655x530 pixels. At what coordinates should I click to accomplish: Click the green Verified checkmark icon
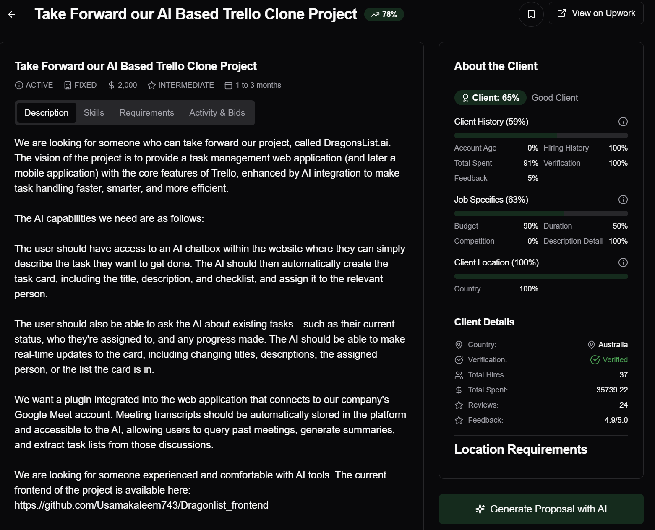tap(595, 360)
